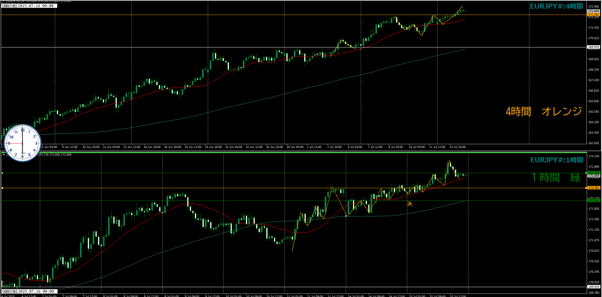
Task: Select the orange 172.362 price label in the upper chart
Action: click(x=593, y=15)
